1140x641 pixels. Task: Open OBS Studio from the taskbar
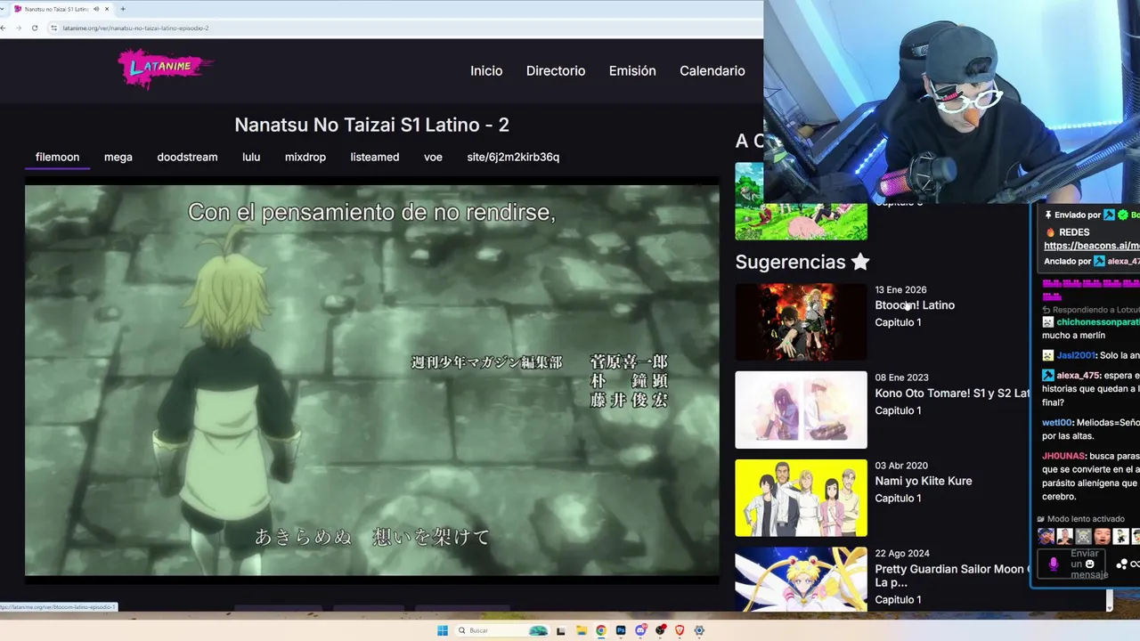click(x=660, y=630)
